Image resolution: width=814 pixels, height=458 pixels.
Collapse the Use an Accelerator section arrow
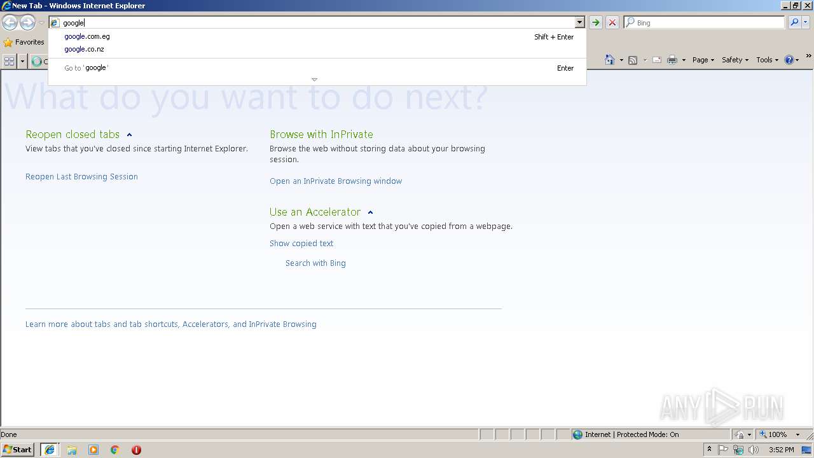[x=370, y=212]
